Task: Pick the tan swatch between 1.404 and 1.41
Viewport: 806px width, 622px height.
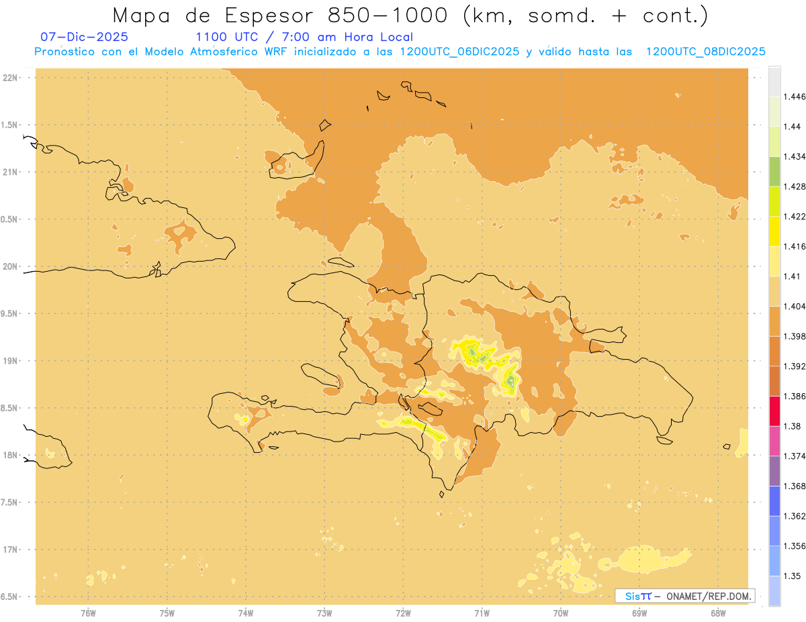Action: 774,291
